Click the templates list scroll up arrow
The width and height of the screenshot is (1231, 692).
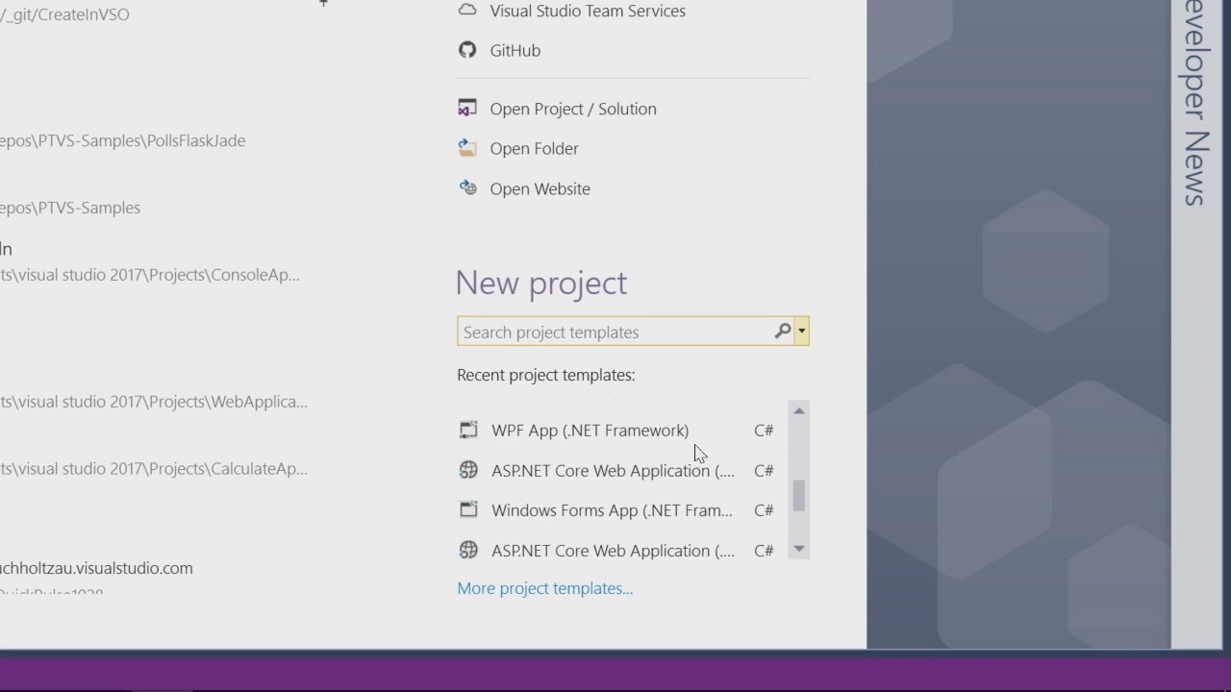(x=798, y=410)
